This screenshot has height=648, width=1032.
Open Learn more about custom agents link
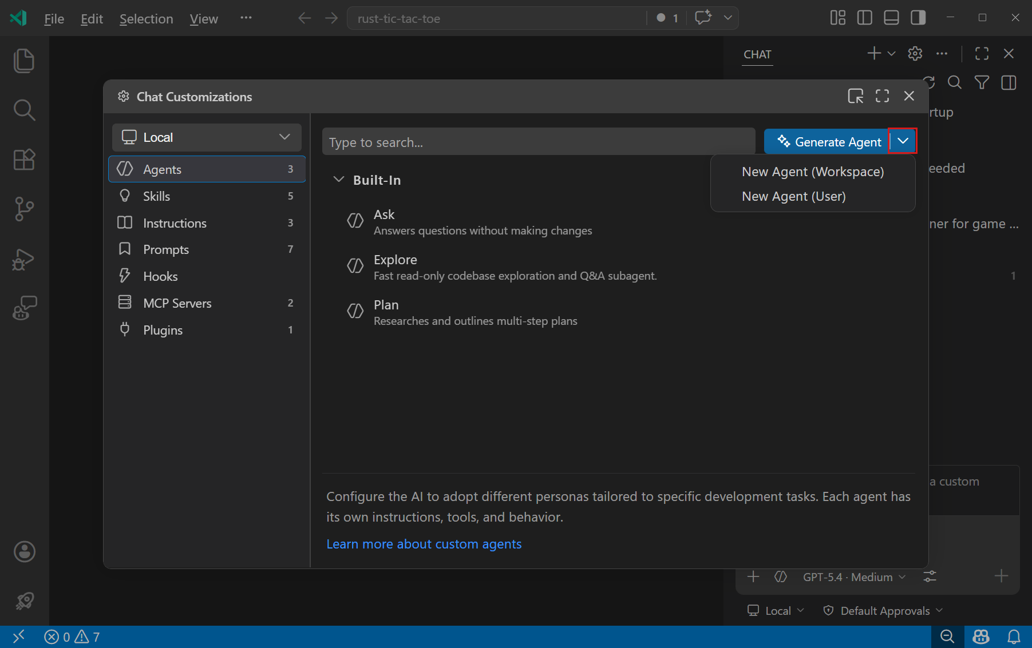coord(424,544)
